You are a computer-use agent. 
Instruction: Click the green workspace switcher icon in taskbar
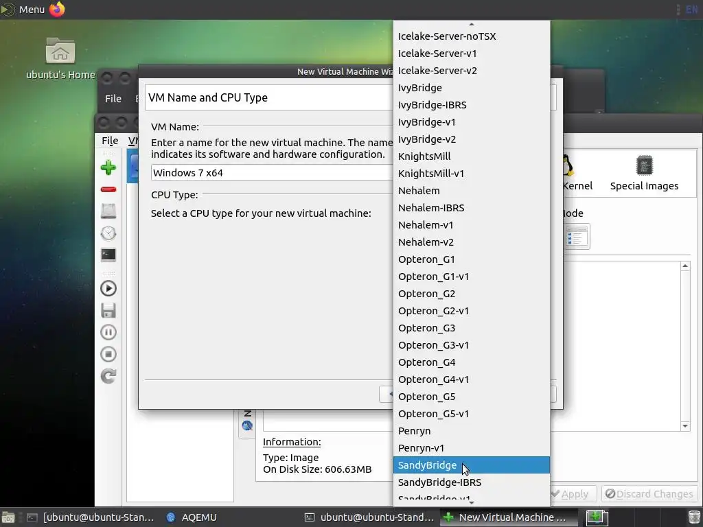pos(597,517)
